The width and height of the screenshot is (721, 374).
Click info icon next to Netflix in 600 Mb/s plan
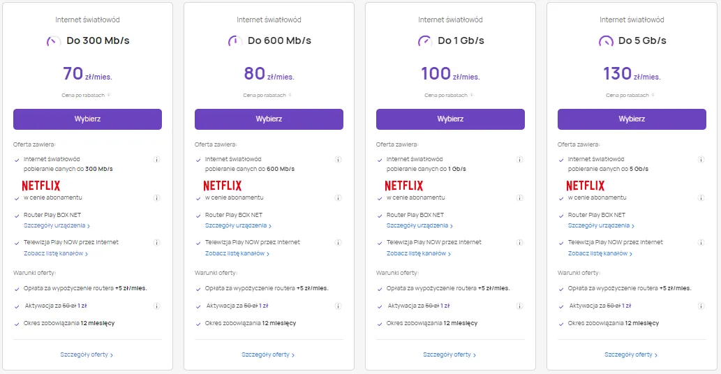[x=338, y=198]
